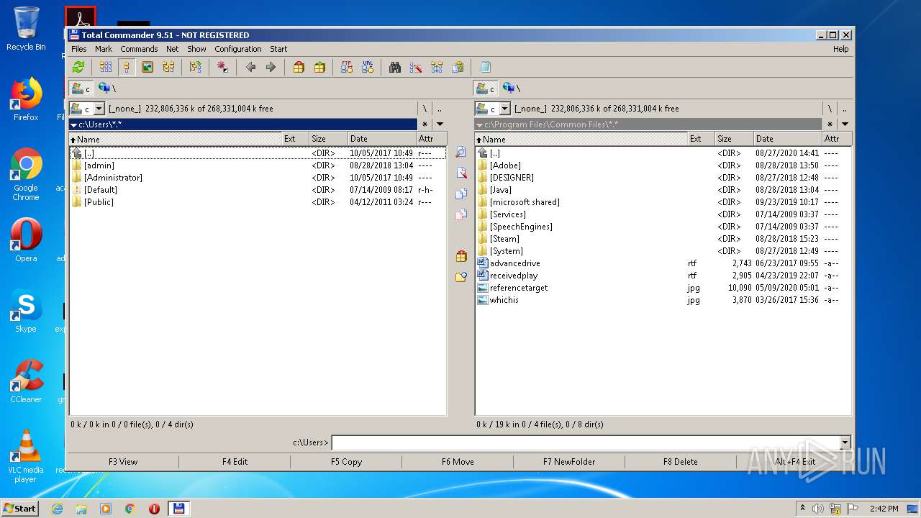Sort left panel by Date column
This screenshot has height=518, width=921.
pos(381,139)
